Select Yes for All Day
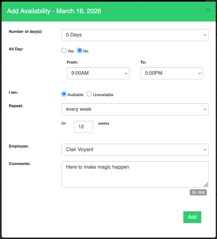Screen dimensions: 217x239 64,51
